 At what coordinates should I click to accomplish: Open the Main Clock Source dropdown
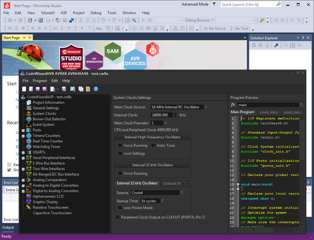tap(179, 107)
